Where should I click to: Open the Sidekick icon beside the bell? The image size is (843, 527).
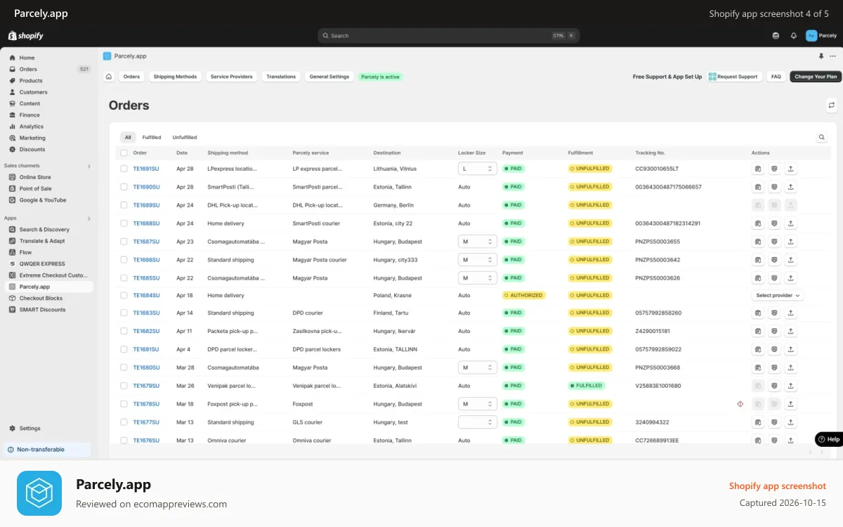[776, 36]
